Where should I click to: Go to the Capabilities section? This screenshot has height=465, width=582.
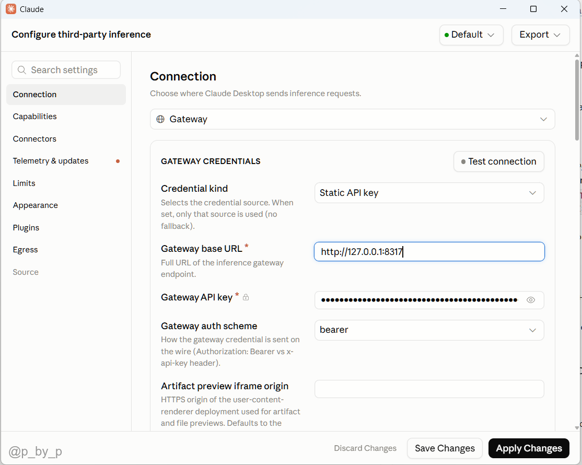(66, 117)
